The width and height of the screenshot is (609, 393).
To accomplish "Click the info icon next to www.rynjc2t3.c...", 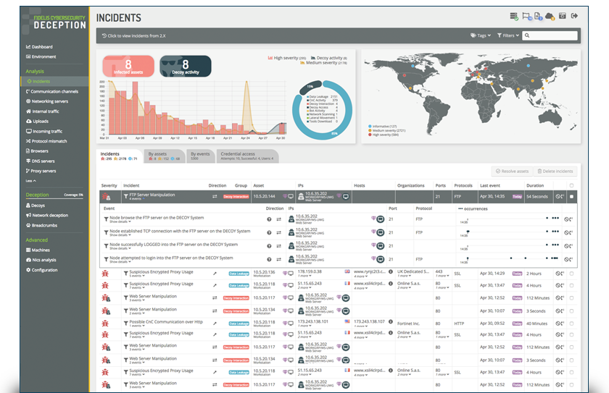I will pos(390,271).
